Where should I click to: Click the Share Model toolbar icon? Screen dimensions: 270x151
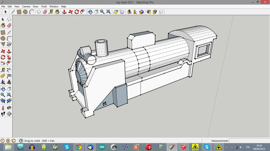coord(155,12)
